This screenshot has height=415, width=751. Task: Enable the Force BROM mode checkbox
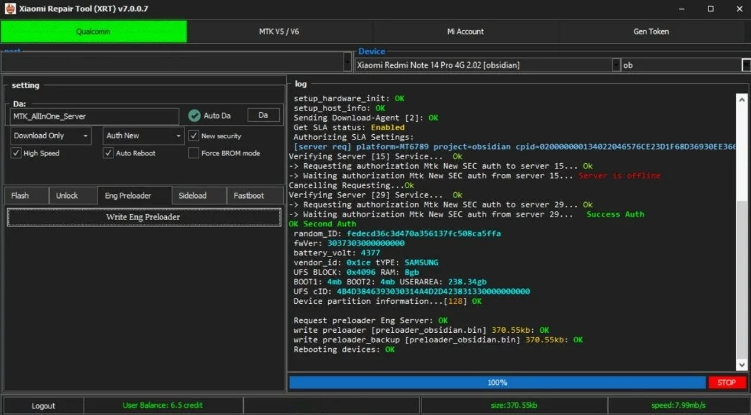[x=193, y=153]
